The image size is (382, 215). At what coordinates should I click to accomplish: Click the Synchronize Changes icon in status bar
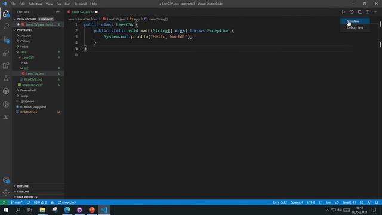[x=28, y=202]
